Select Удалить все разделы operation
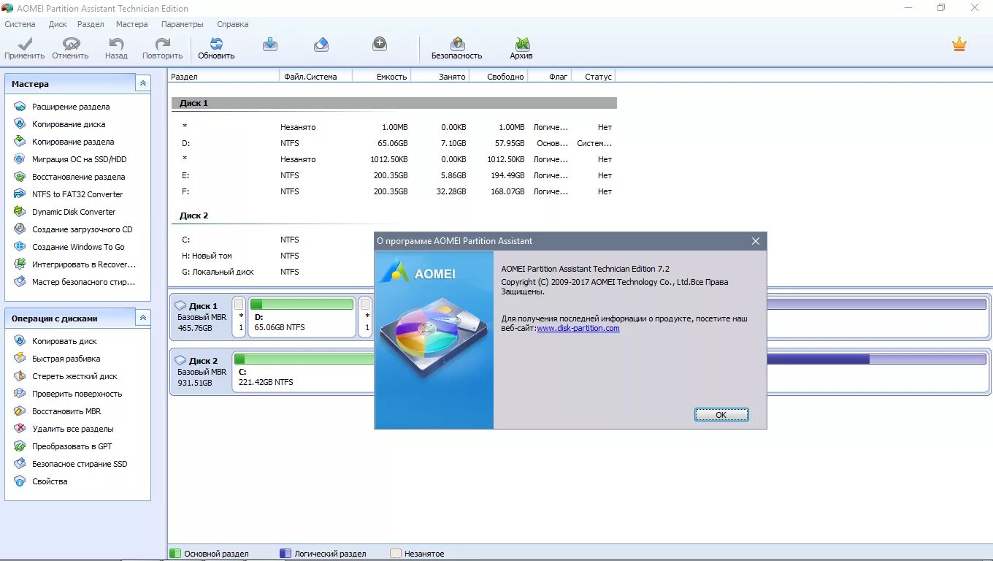 [73, 429]
